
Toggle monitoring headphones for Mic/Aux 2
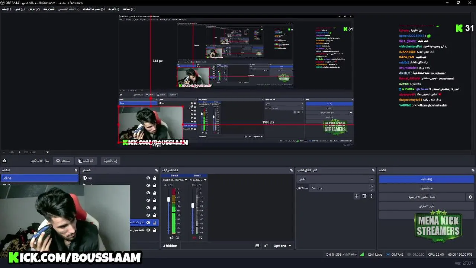click(x=200, y=238)
